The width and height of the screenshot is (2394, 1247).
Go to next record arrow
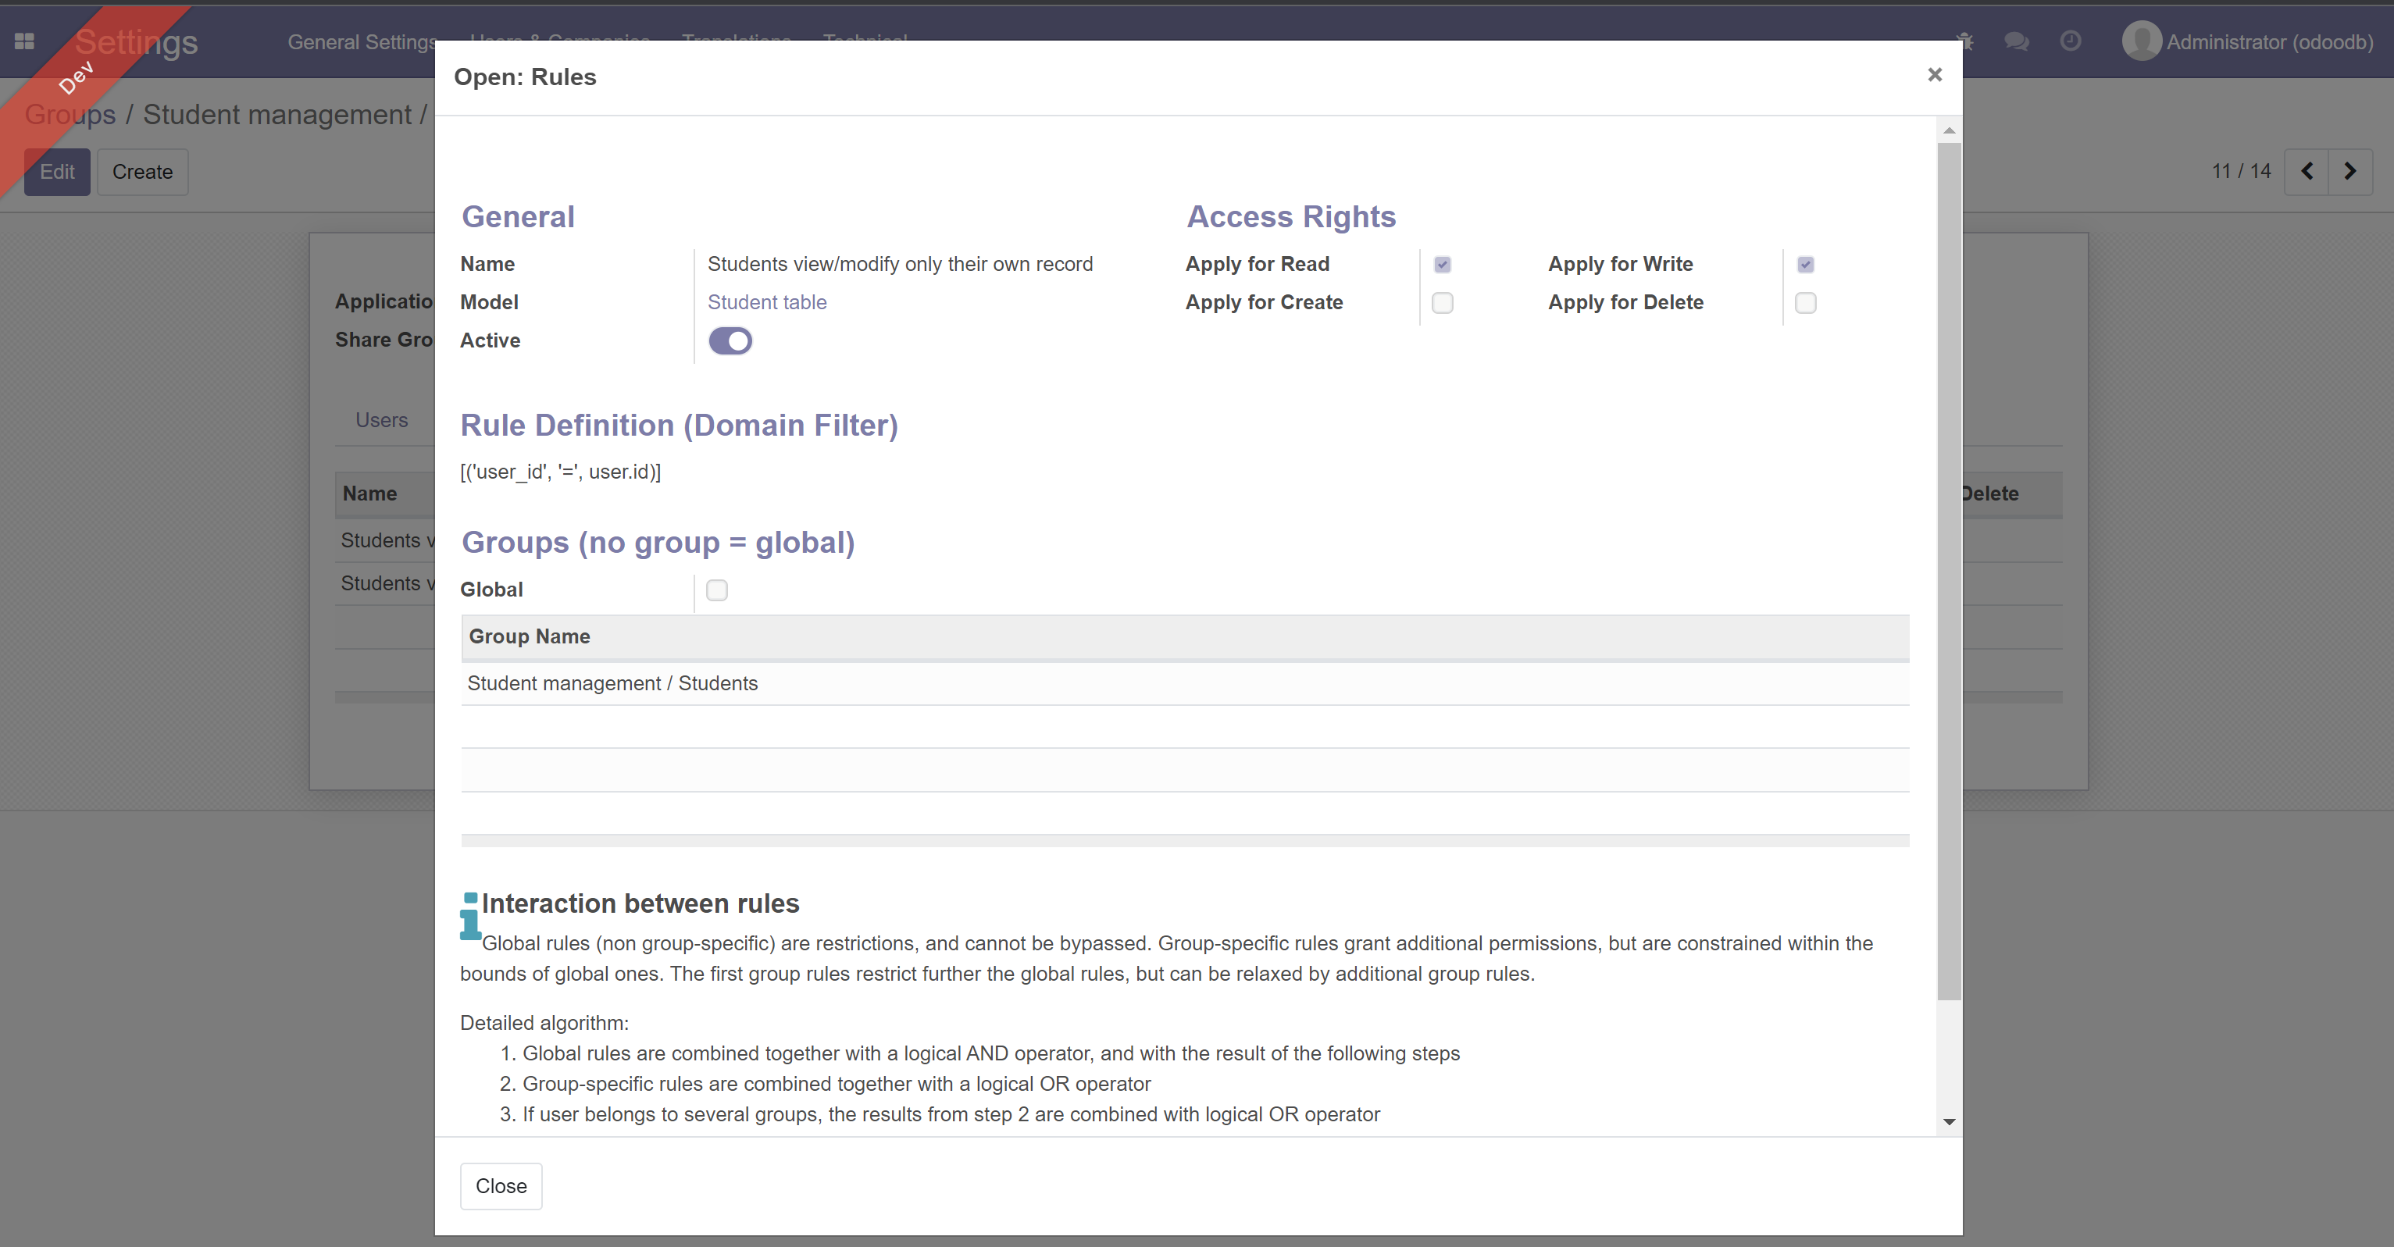2349,172
